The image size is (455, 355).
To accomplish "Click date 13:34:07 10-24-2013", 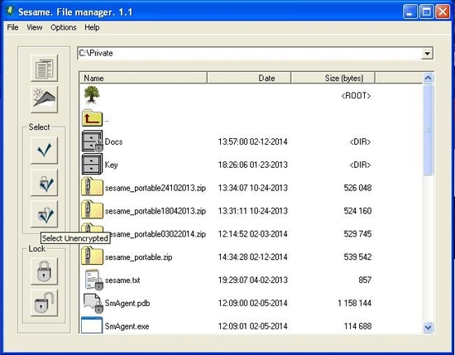I will (x=253, y=188).
